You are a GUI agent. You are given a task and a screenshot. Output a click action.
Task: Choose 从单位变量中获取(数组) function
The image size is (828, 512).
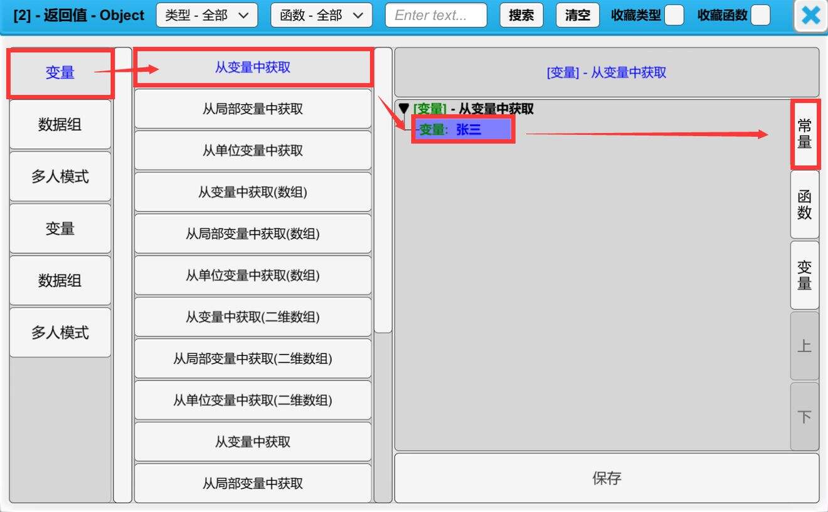(x=253, y=275)
